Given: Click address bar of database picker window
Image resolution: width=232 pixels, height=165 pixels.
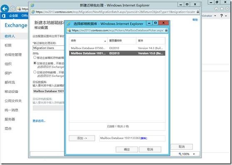Looking at the screenshot, I should 118,30.
